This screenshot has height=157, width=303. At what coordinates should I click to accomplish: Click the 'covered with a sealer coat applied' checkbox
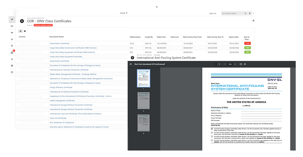pyautogui.click(x=212, y=137)
